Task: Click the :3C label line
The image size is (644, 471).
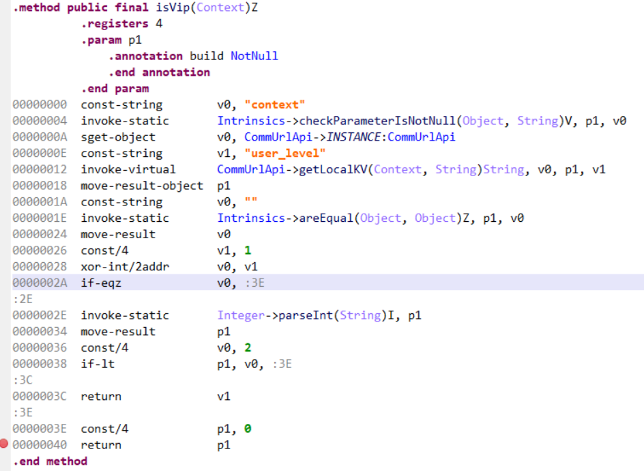Action: (x=23, y=380)
